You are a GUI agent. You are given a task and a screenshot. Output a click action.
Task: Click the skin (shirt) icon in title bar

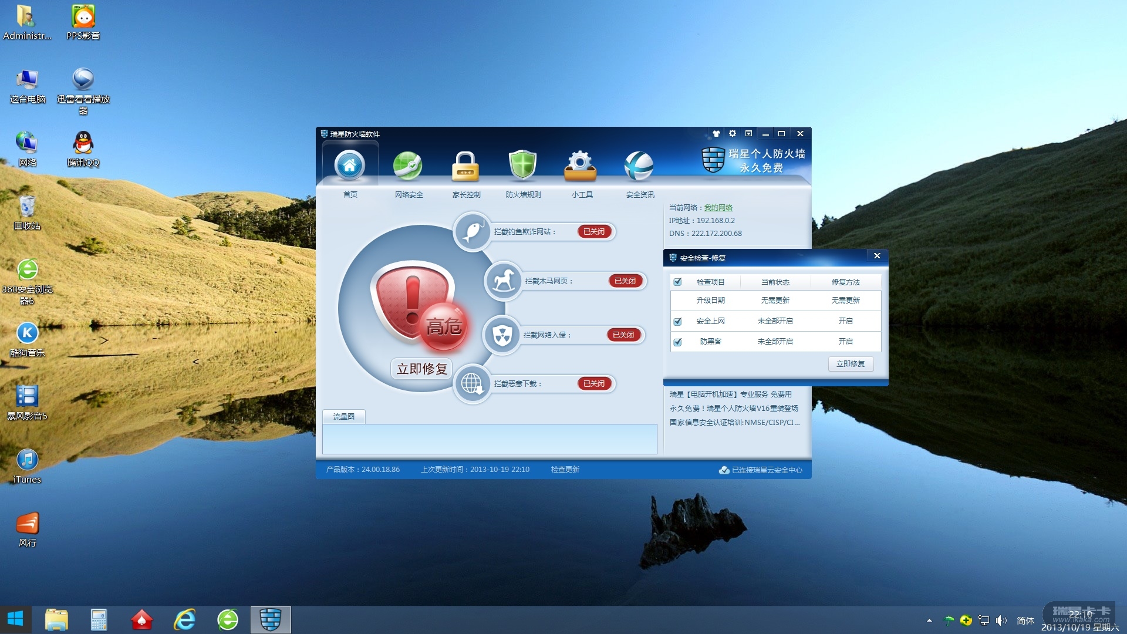tap(716, 134)
